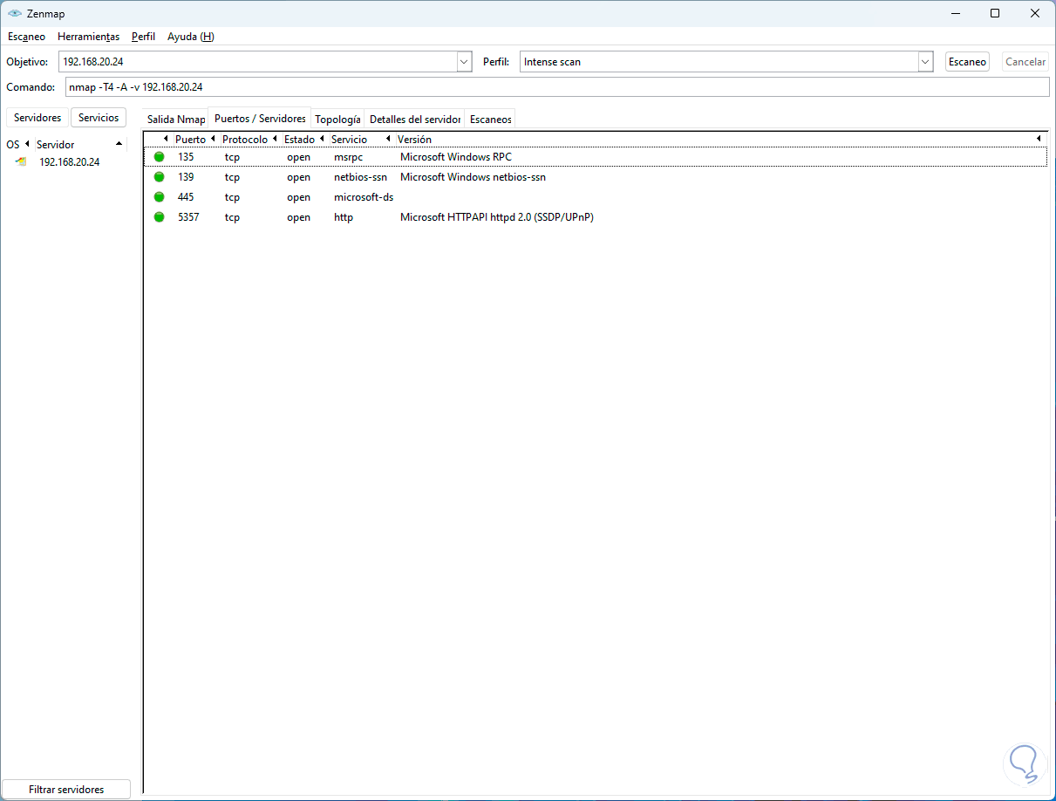Viewport: 1056px width, 801px height.
Task: Switch to the Escaneos tab
Action: [x=490, y=120]
